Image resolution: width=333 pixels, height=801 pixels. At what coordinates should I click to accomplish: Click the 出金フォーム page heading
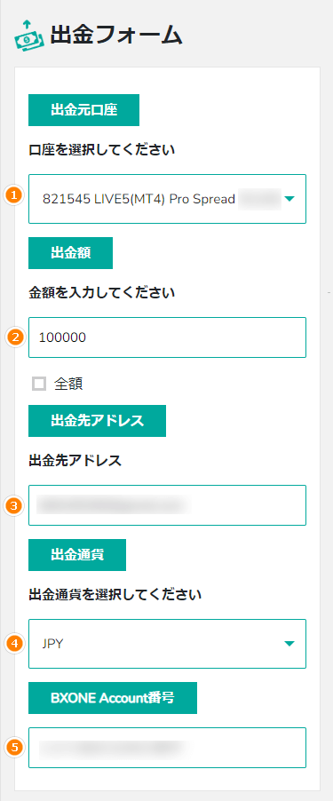116,36
